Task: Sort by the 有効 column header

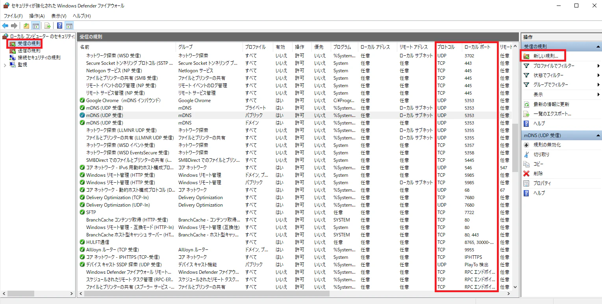Action: point(283,47)
